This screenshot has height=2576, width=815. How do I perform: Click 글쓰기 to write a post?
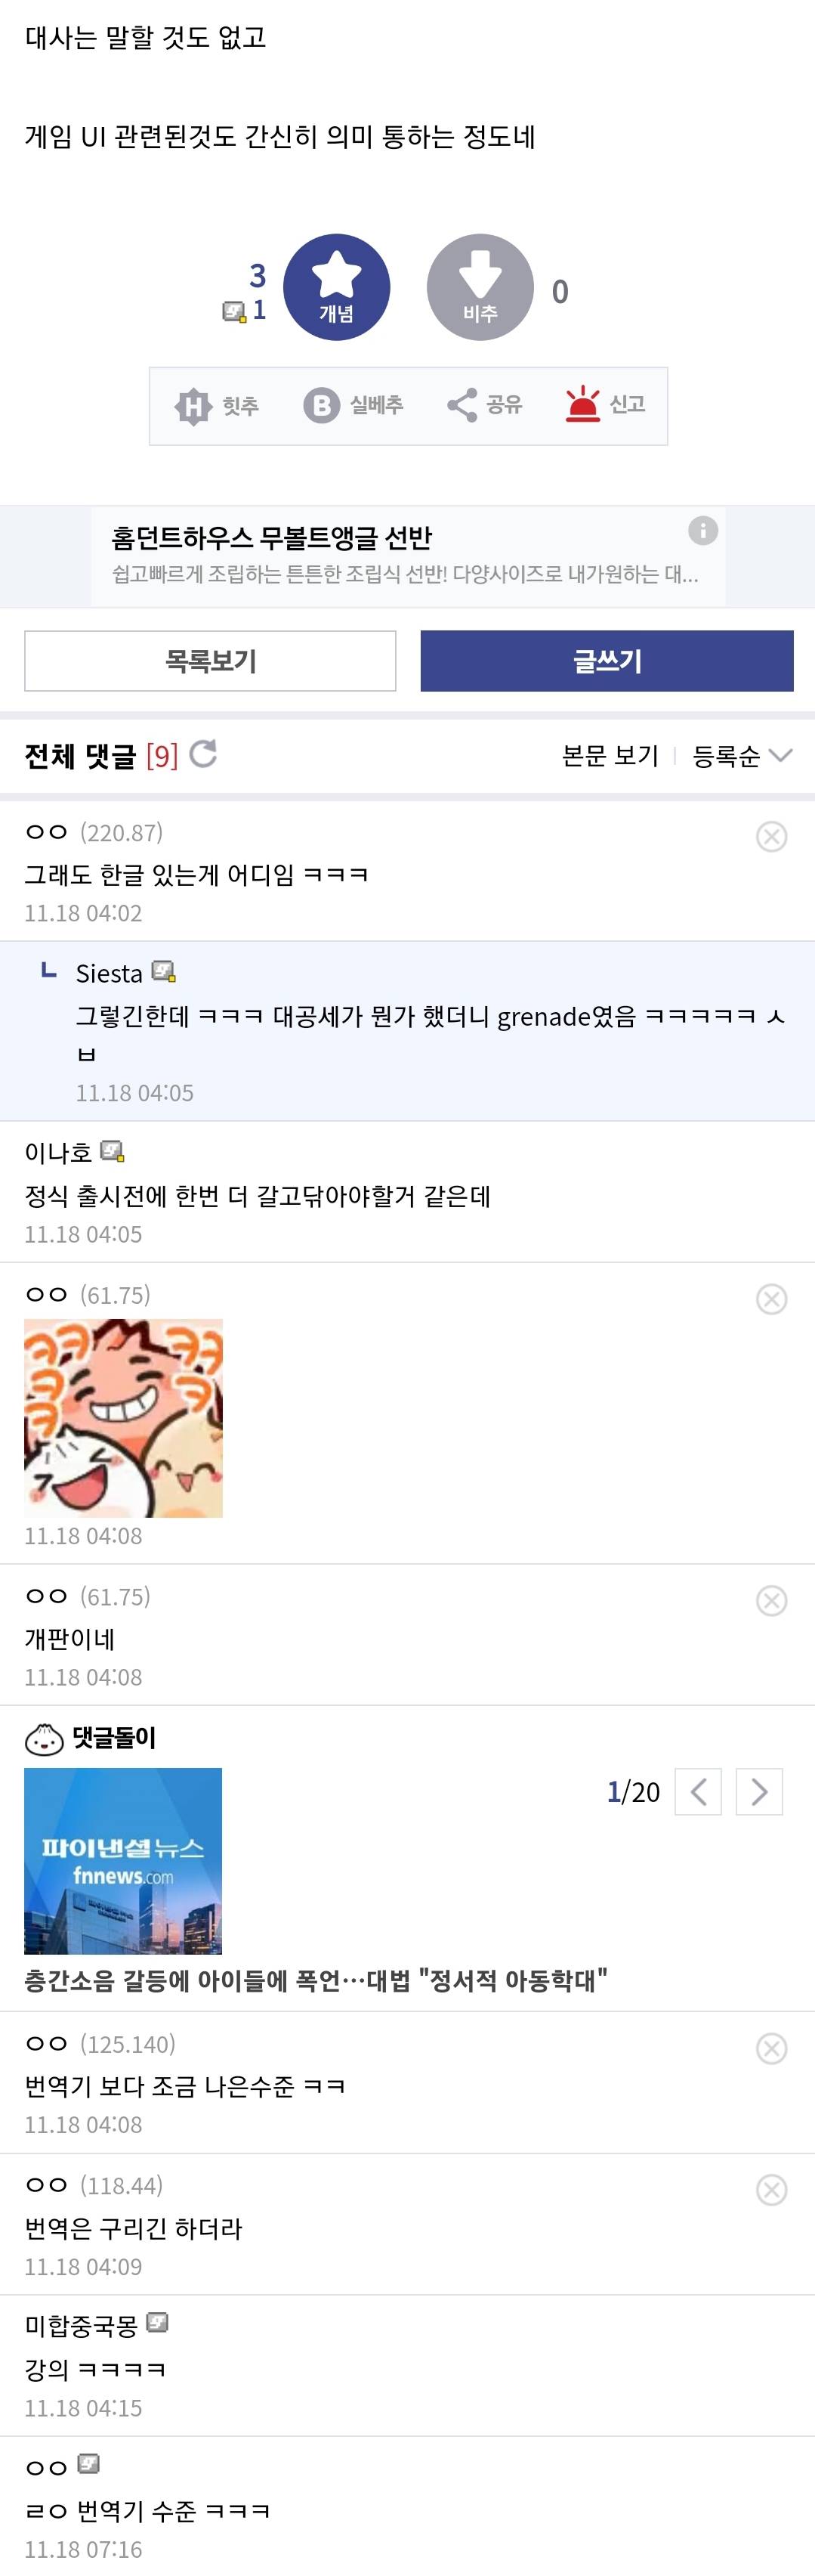click(607, 661)
